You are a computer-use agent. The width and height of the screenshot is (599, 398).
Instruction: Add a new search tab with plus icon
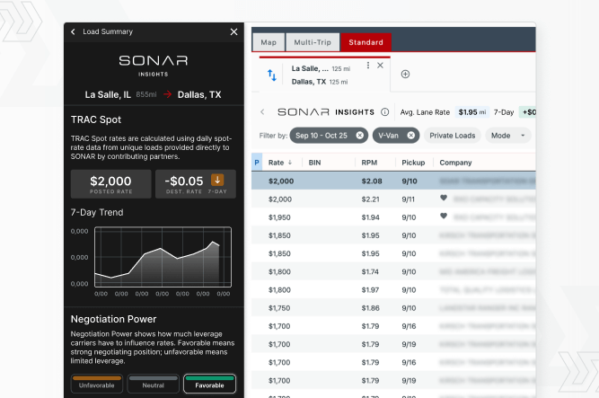pyautogui.click(x=405, y=74)
